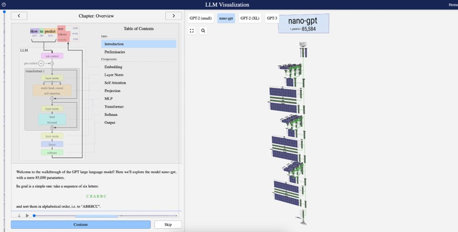Click the Skip button

168,225
